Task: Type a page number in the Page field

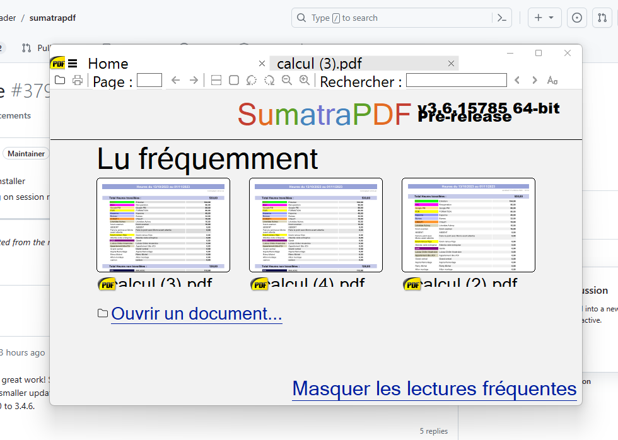Action: 148,80
